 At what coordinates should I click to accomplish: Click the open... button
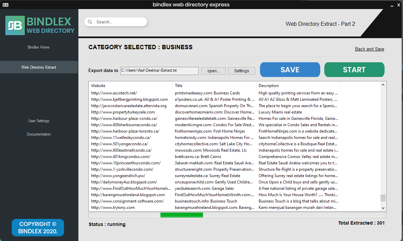213,71
